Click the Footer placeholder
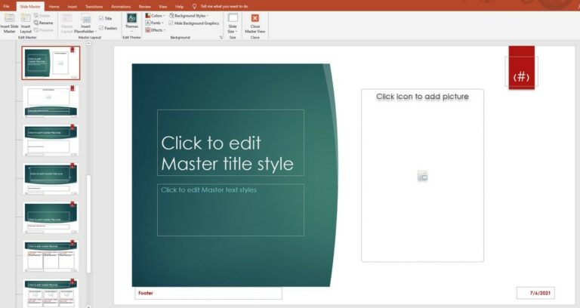Image resolution: width=580 pixels, height=308 pixels. [208, 293]
